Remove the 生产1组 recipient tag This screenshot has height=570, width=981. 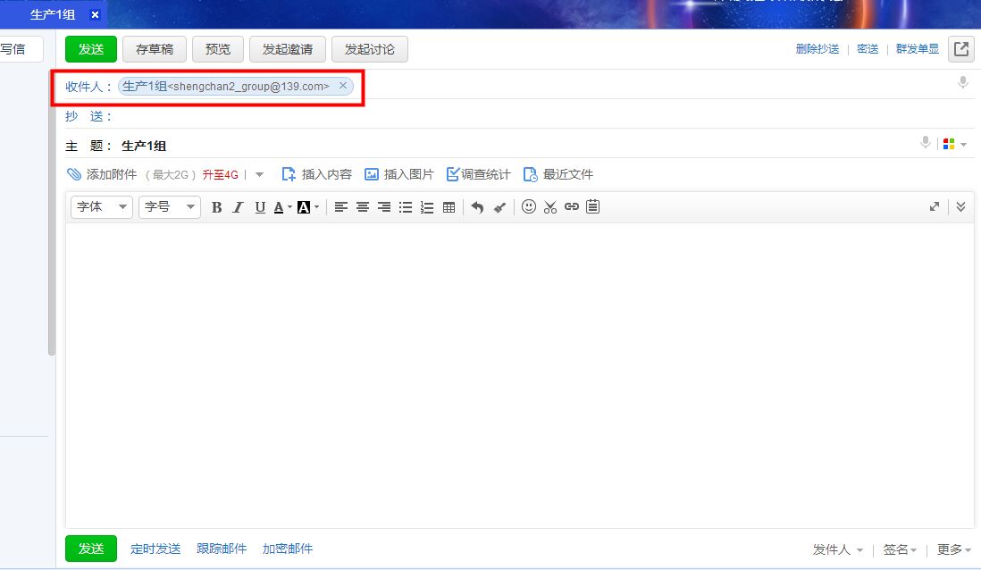click(343, 86)
